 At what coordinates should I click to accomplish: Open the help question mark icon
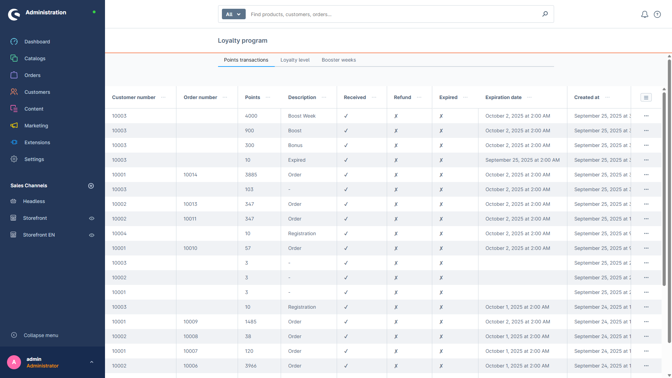[657, 14]
